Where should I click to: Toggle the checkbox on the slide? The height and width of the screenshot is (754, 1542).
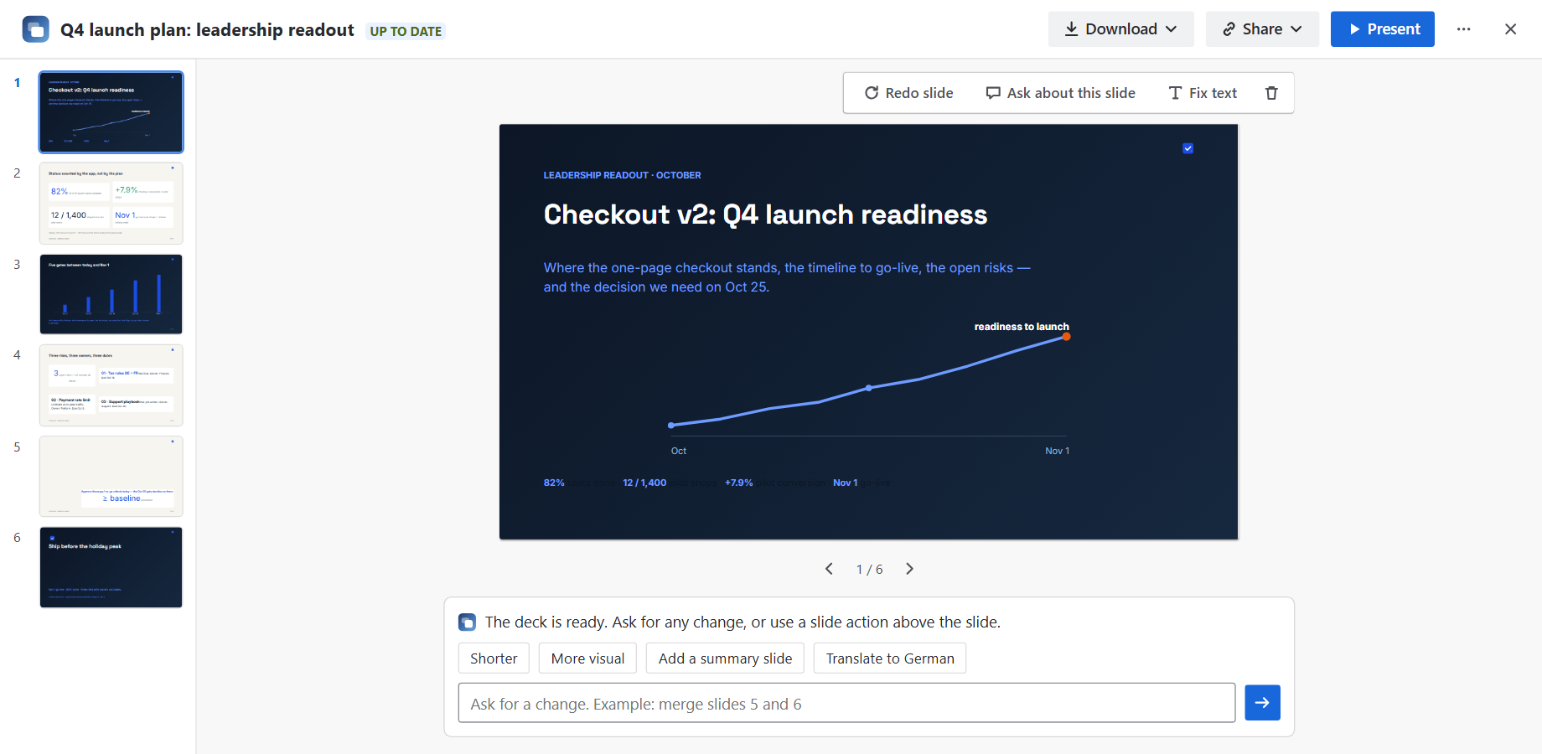pyautogui.click(x=1188, y=148)
